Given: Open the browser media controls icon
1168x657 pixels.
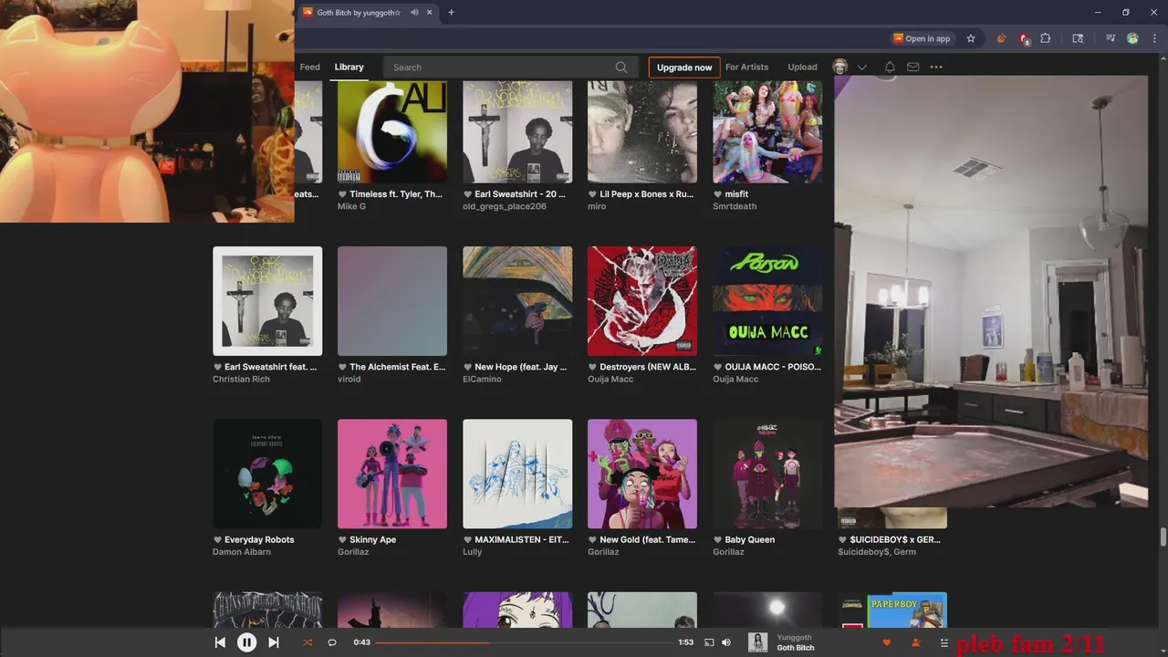Looking at the screenshot, I should click(x=1111, y=38).
